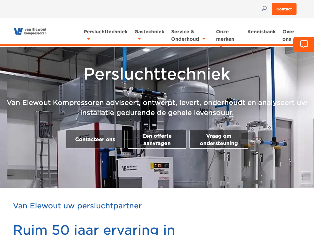Click the Contacteer ons button
The image size is (314, 235).
(x=95, y=139)
